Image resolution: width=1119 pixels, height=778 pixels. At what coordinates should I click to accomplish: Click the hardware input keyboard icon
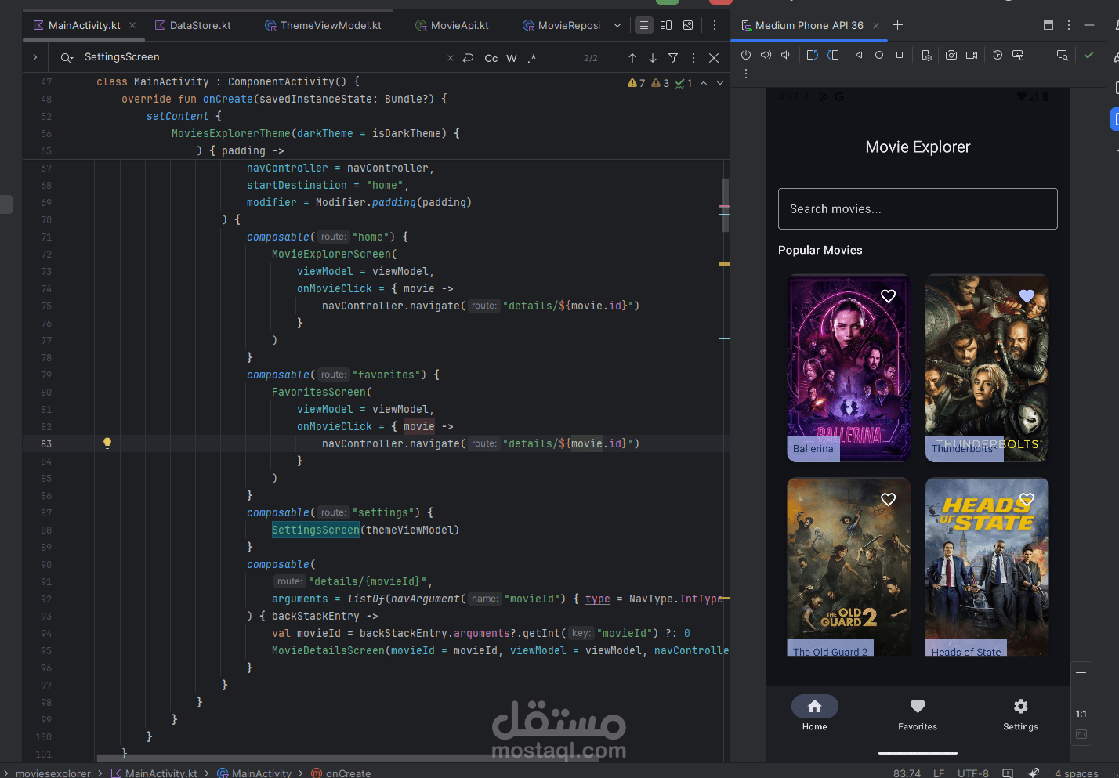(1018, 55)
